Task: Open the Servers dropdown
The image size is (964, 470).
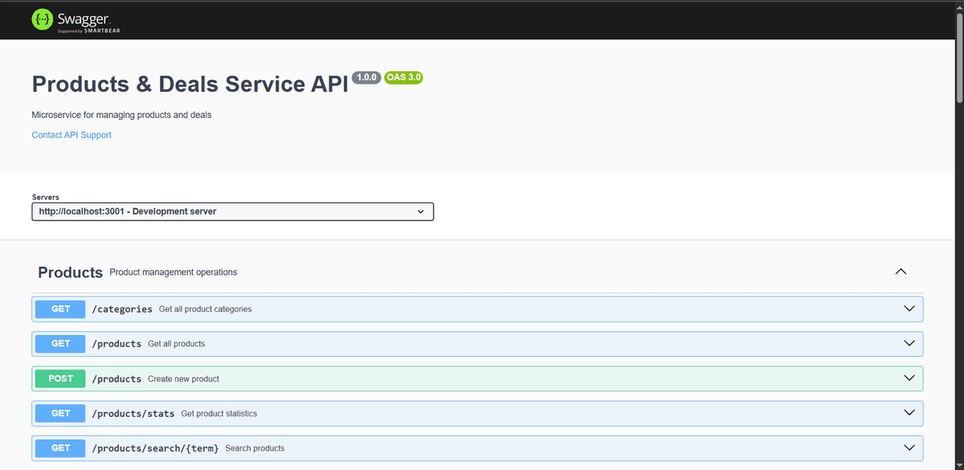Action: [232, 211]
